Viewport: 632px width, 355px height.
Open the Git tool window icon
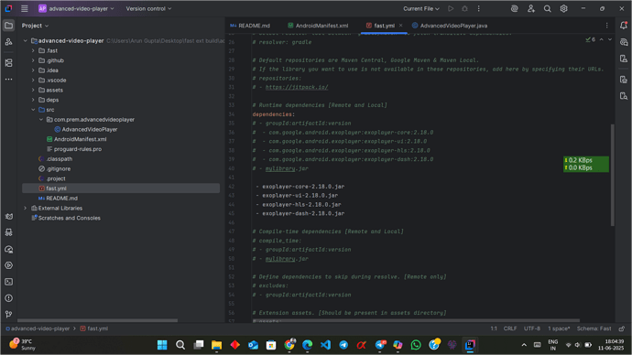click(x=8, y=315)
